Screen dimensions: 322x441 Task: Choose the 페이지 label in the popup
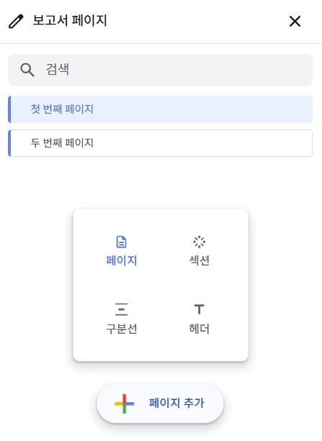pyautogui.click(x=122, y=260)
